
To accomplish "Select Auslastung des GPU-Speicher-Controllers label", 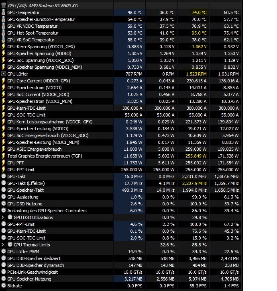I will (x=47, y=211).
